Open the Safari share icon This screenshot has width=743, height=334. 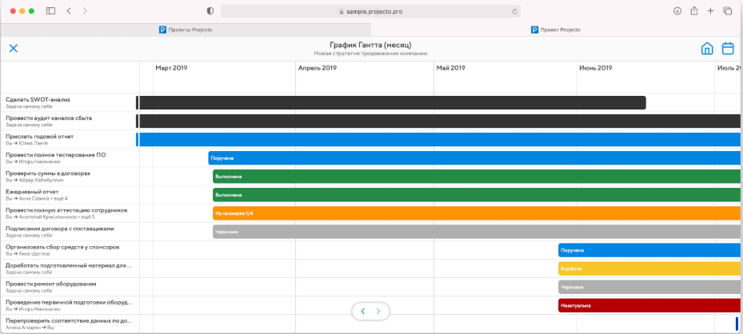[693, 11]
